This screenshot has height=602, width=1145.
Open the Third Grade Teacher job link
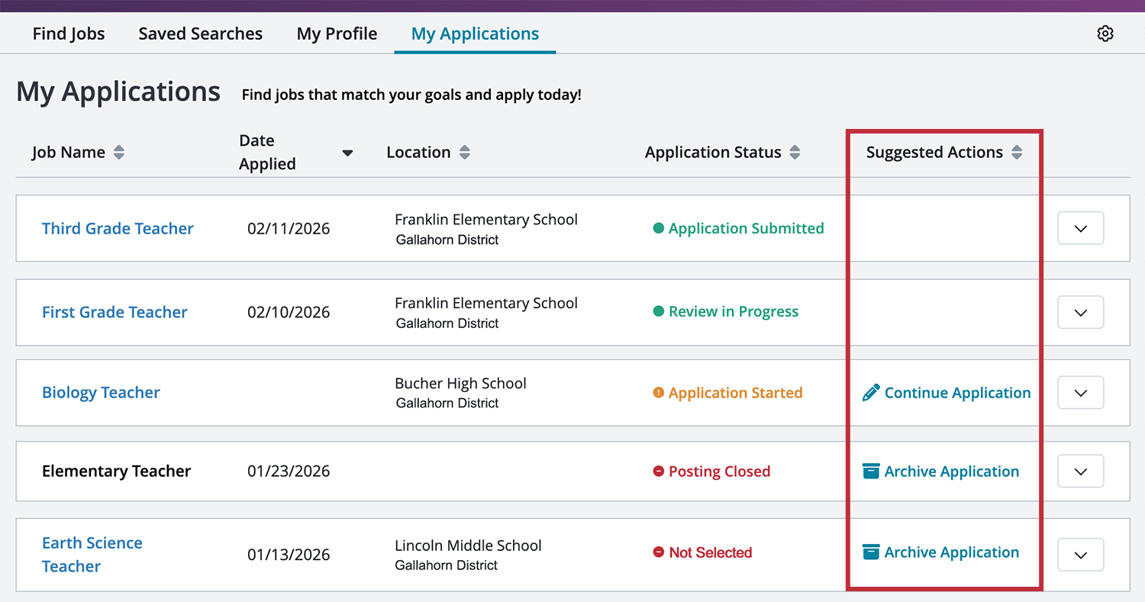[x=118, y=229]
